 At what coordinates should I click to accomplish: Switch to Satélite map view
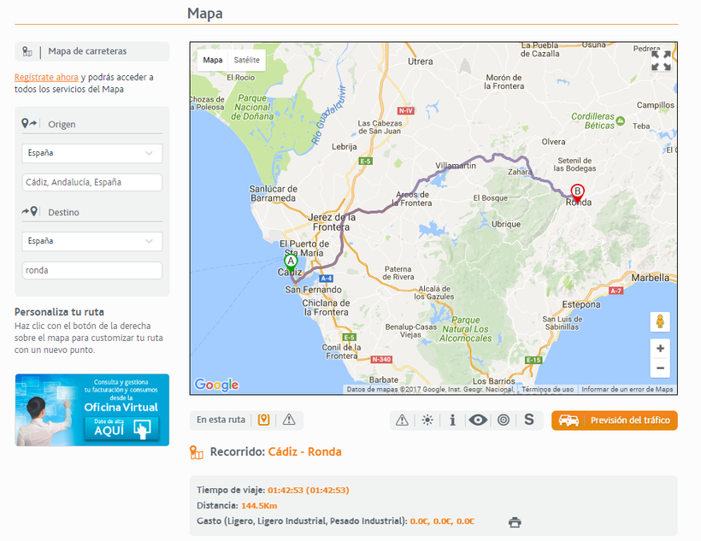tap(246, 60)
